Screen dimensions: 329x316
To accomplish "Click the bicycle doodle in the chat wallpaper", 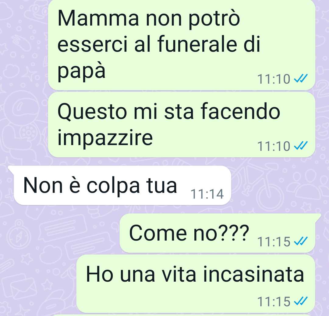I will [258, 186].
